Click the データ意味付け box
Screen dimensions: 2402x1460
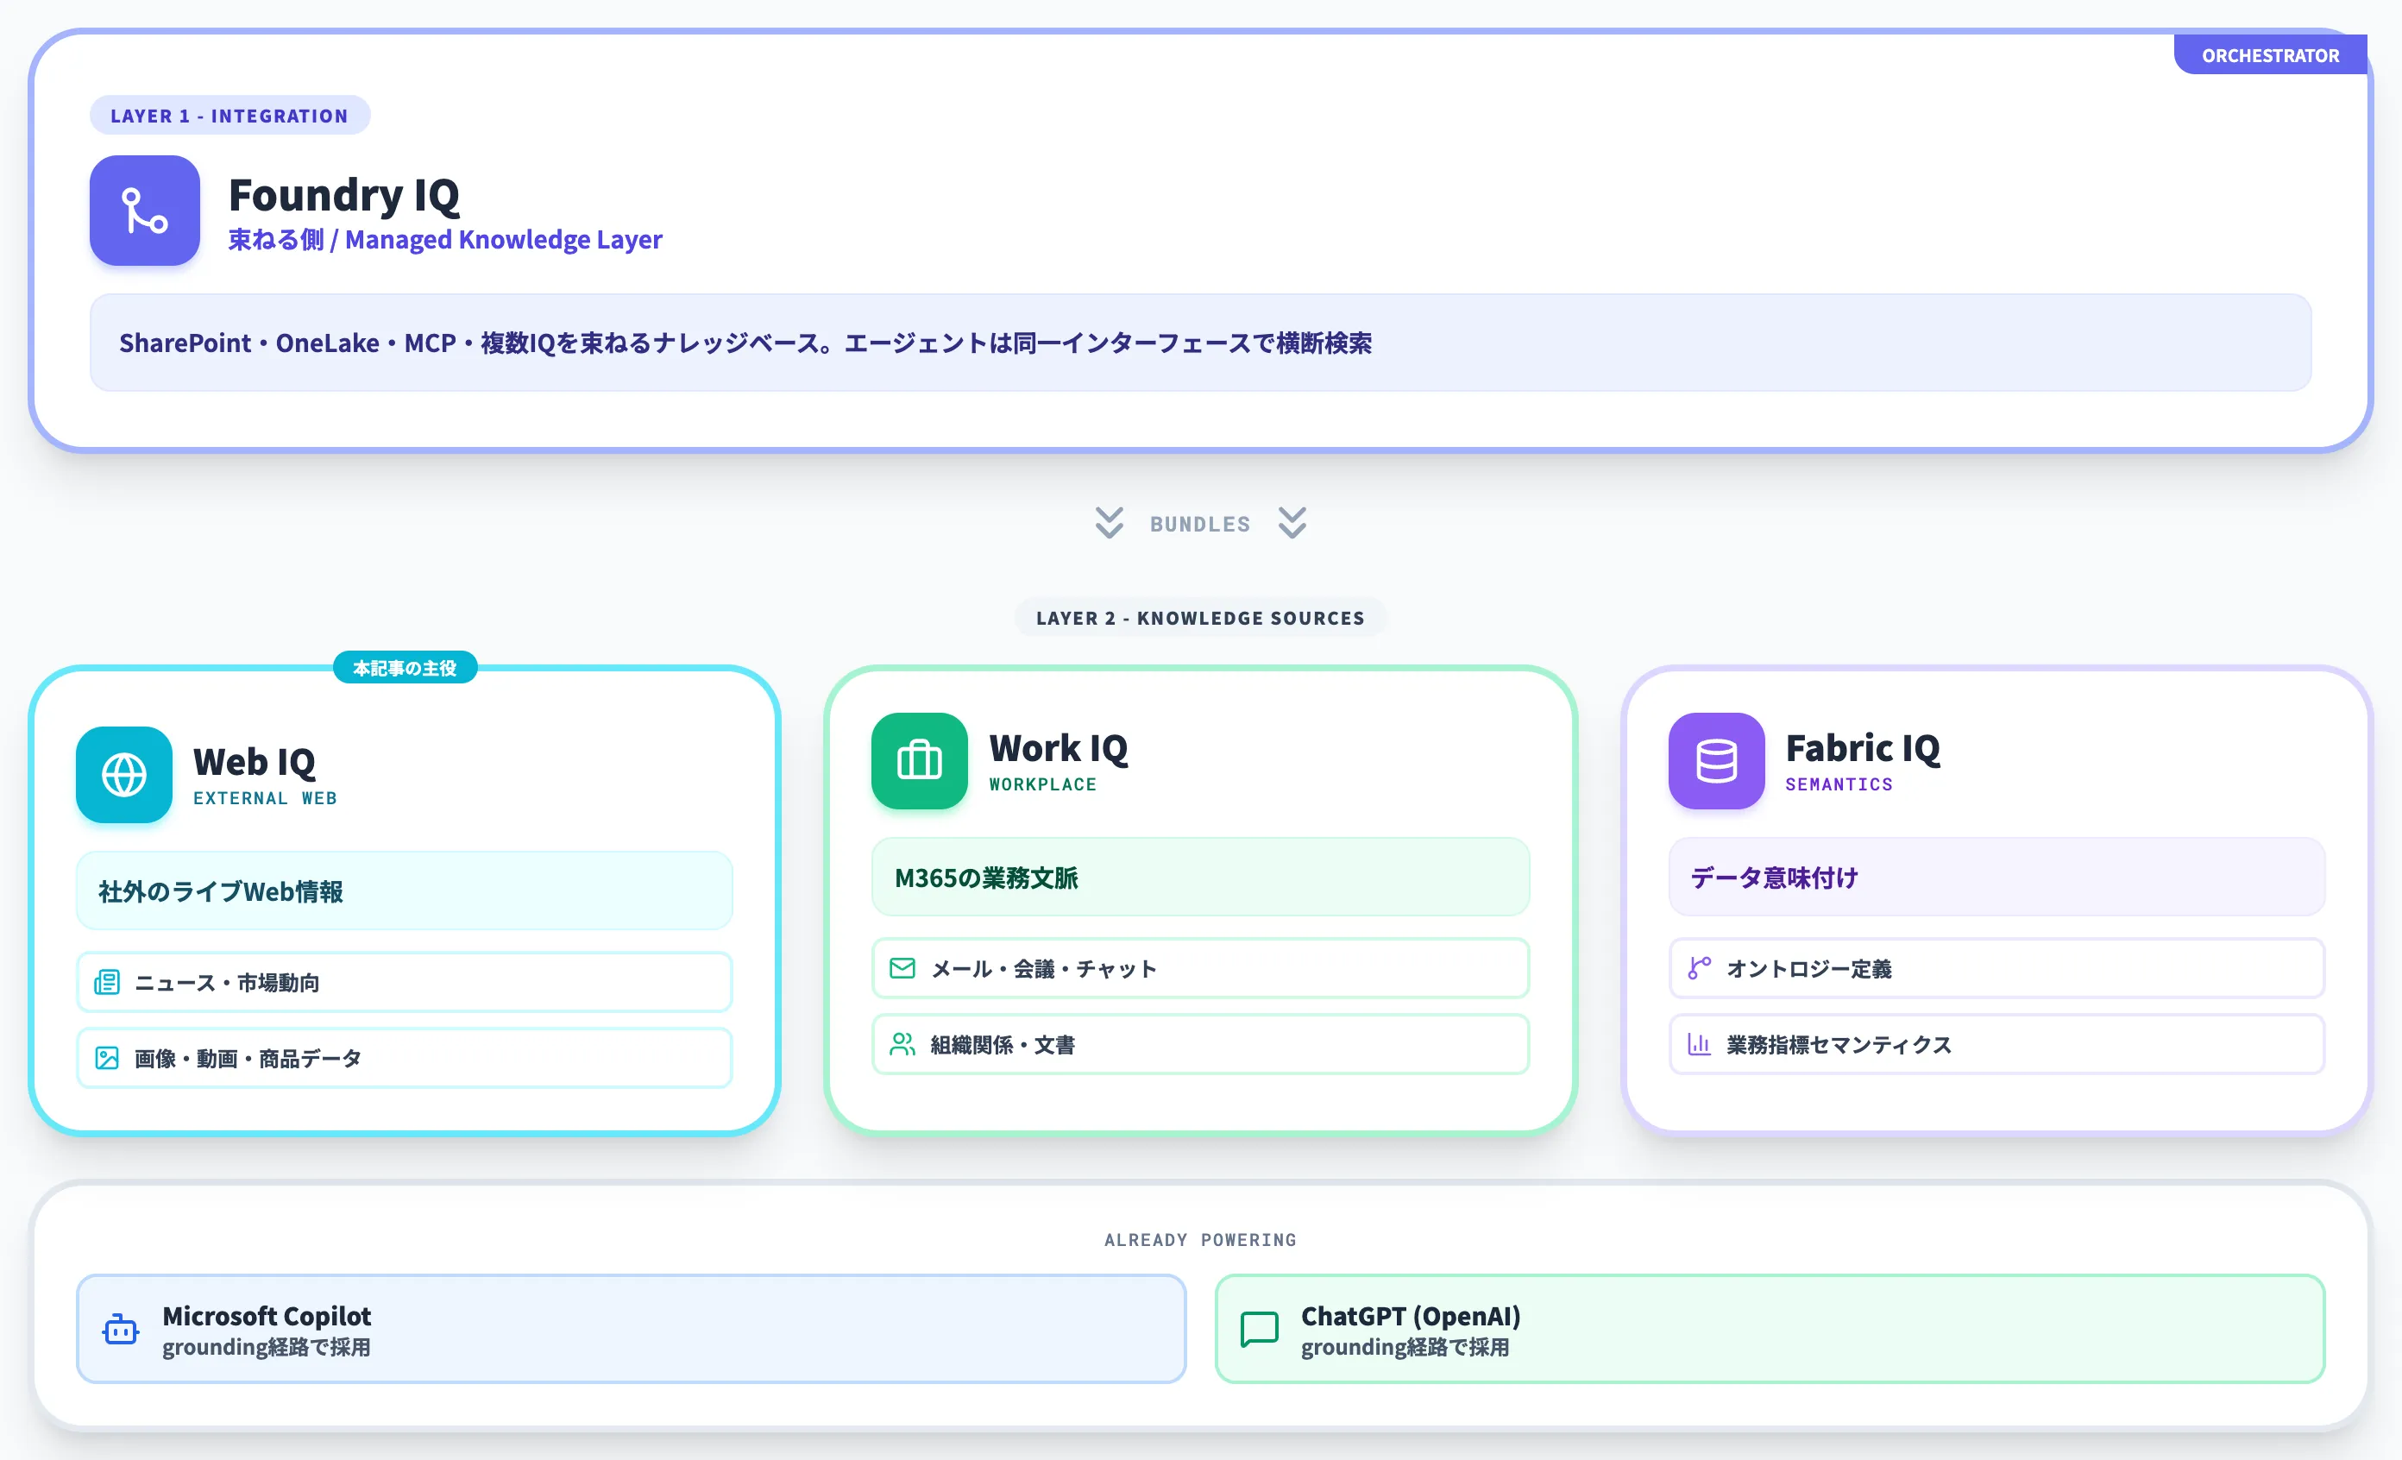click(1996, 878)
